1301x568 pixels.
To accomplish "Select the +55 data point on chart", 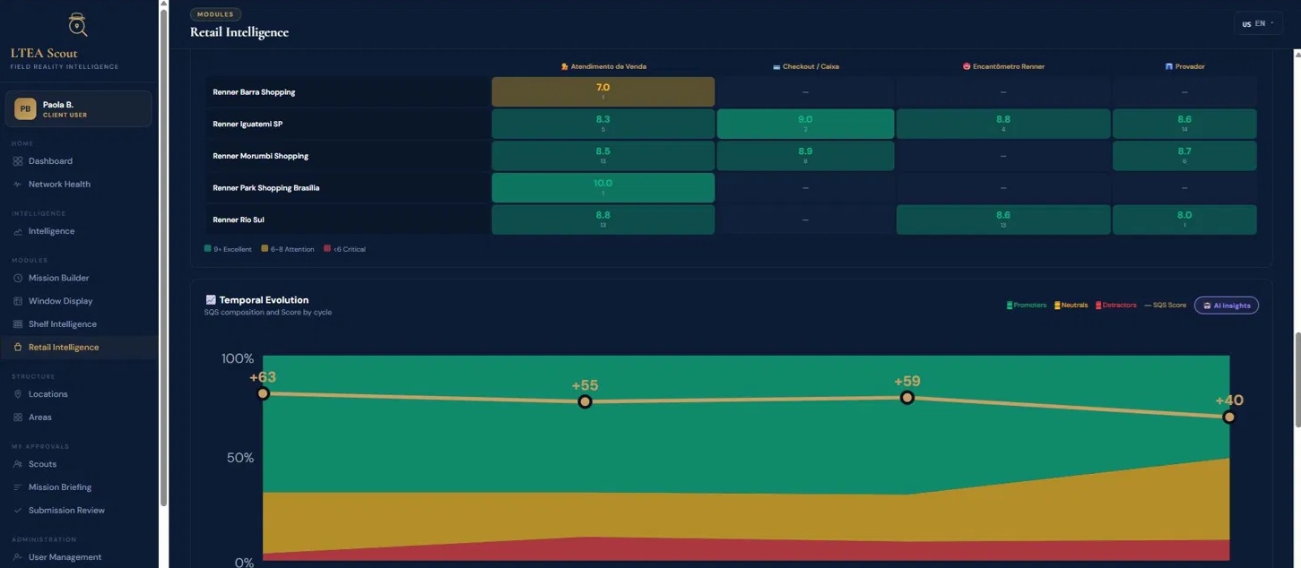I will coord(585,401).
